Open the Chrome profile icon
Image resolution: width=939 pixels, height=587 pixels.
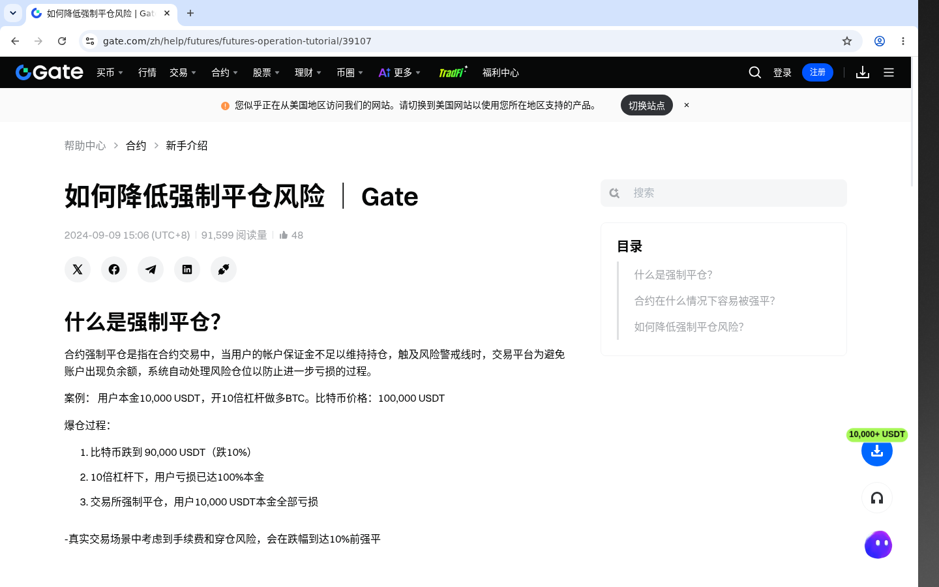(x=880, y=41)
